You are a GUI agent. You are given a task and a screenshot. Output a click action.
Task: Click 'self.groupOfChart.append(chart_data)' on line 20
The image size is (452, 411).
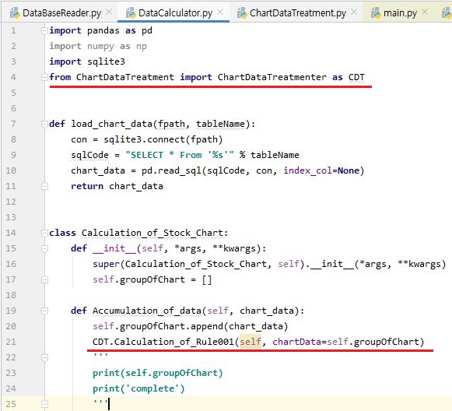(x=191, y=326)
